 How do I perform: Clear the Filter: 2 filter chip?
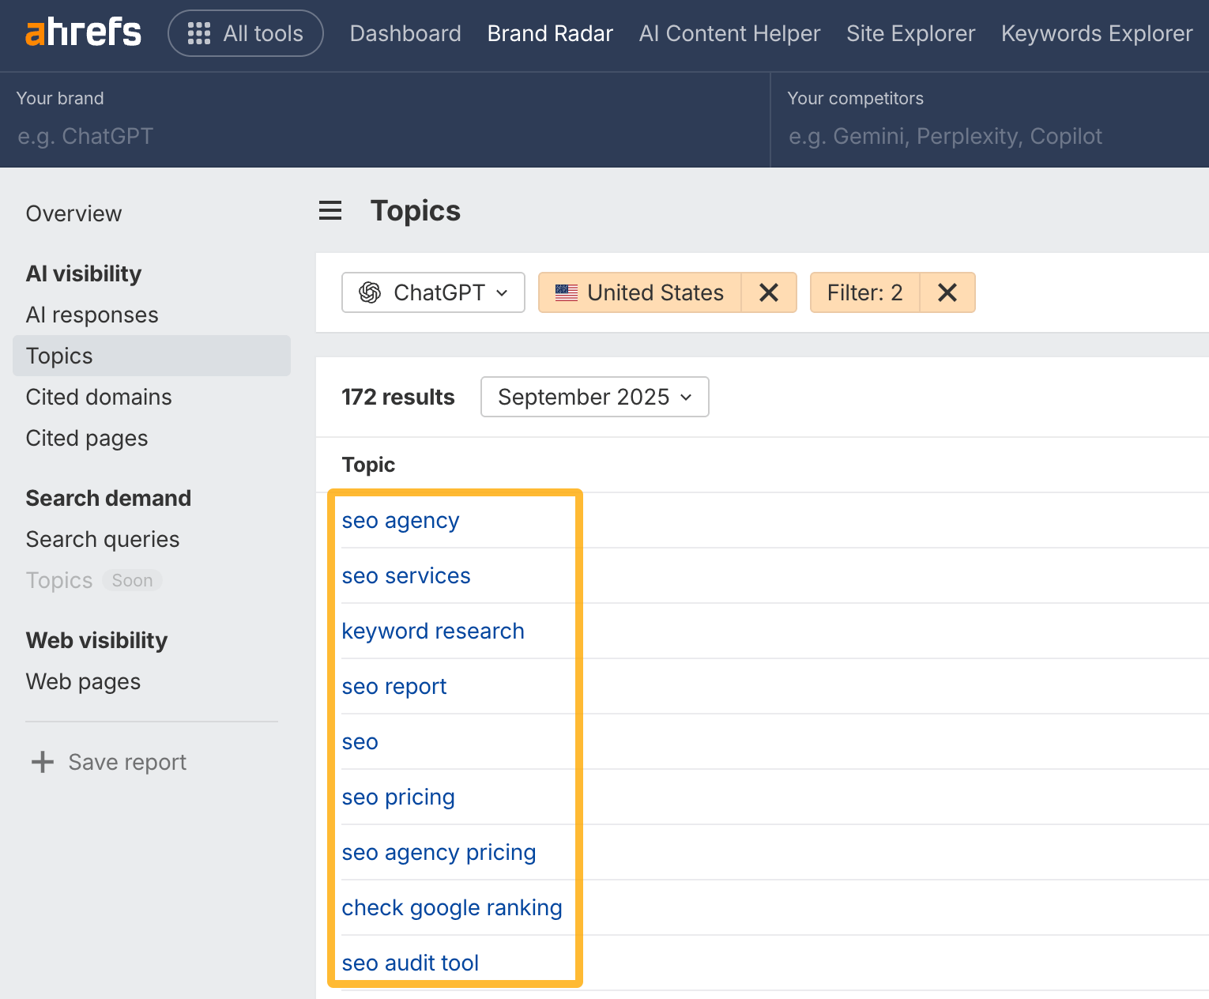tap(947, 292)
